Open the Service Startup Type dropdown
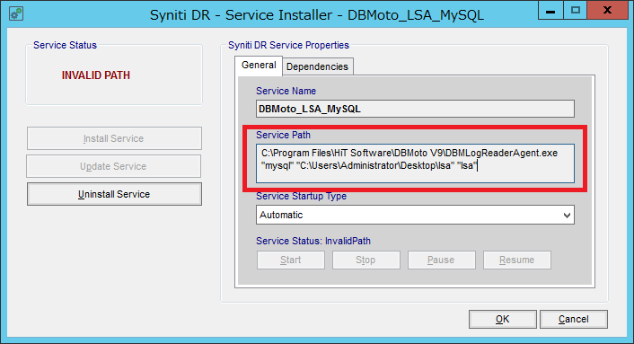The width and height of the screenshot is (634, 344). 415,215
